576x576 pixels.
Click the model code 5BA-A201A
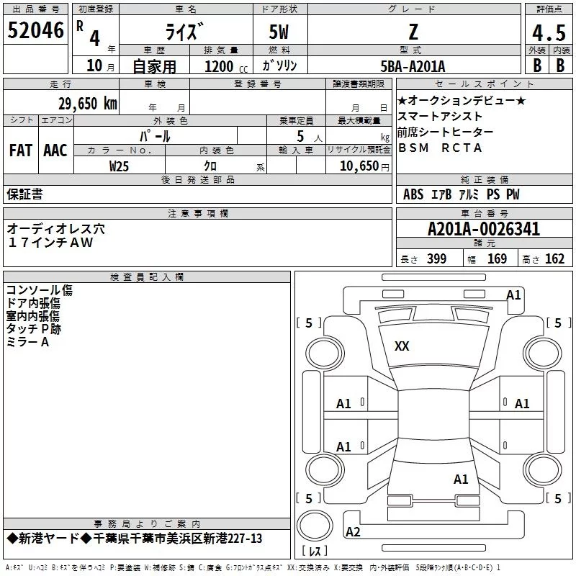click(x=413, y=66)
